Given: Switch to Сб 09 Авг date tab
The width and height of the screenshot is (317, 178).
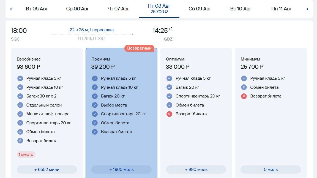Looking at the screenshot, I should [x=200, y=9].
